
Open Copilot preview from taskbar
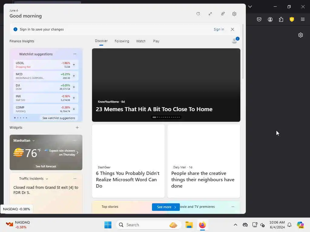coord(300,225)
